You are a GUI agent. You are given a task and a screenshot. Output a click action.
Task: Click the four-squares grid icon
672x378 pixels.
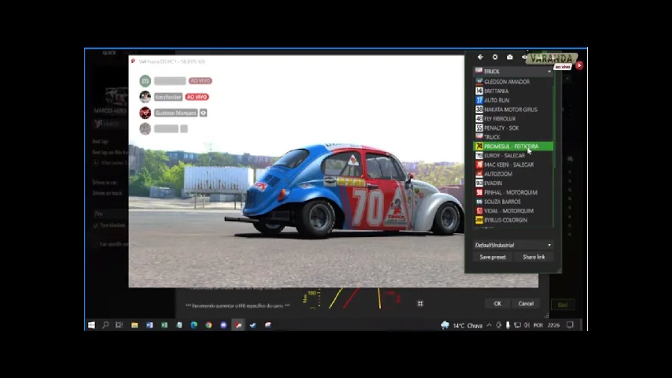coord(420,303)
